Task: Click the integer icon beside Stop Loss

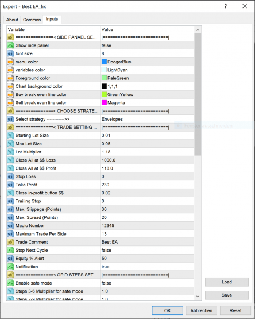Action: tap(10, 176)
